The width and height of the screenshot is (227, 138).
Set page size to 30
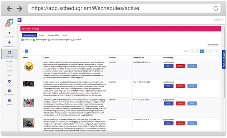tap(207, 51)
